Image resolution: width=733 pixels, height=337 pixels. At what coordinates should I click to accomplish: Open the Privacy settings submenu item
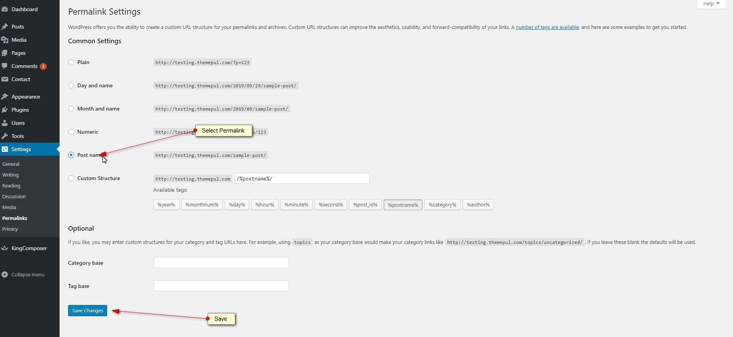tap(10, 229)
